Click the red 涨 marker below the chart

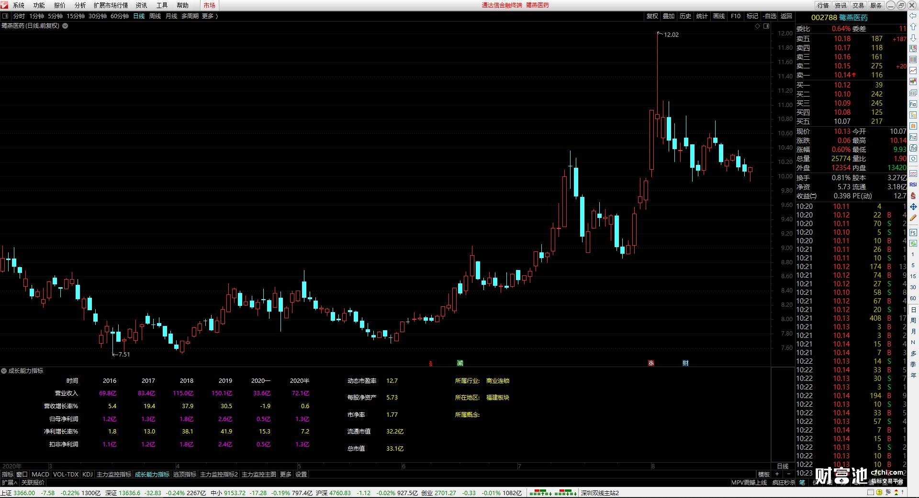(x=651, y=363)
